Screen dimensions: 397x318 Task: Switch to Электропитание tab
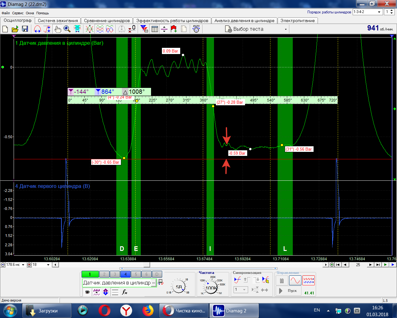297,20
